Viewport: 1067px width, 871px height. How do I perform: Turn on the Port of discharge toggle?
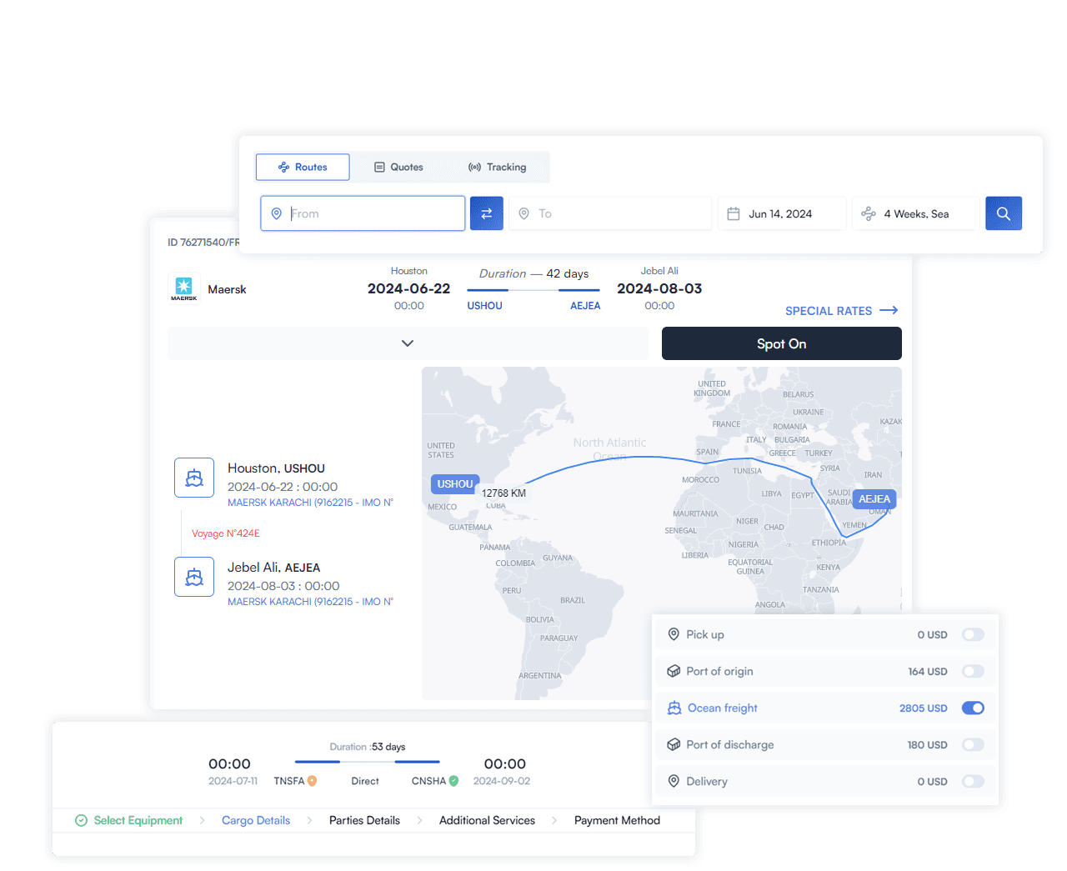click(973, 745)
